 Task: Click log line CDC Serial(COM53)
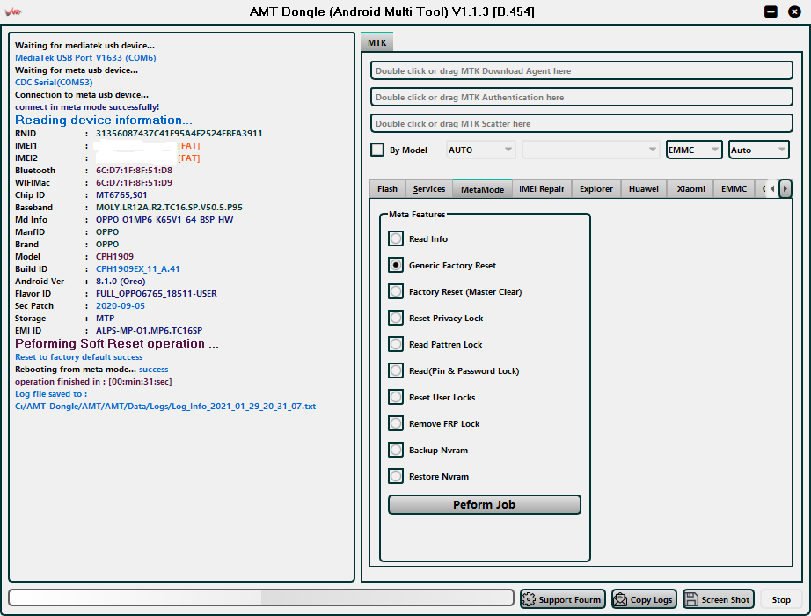(x=54, y=83)
